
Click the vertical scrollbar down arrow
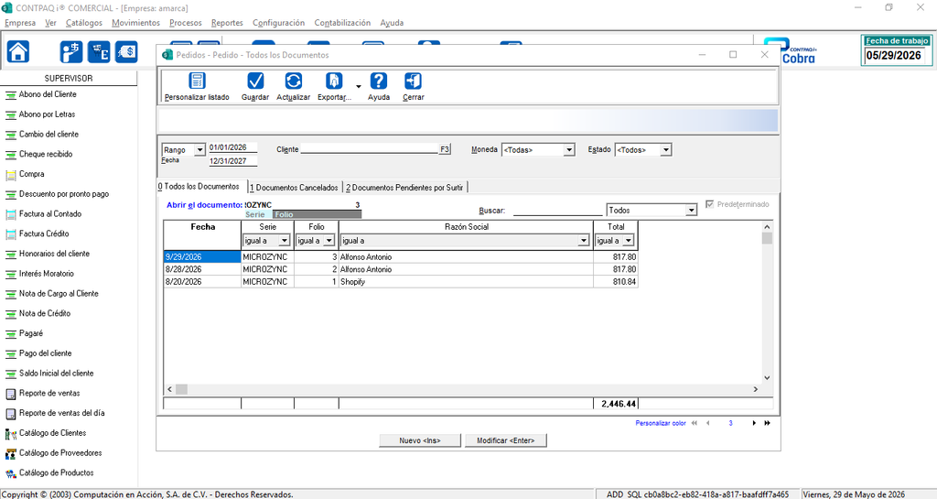tap(768, 378)
